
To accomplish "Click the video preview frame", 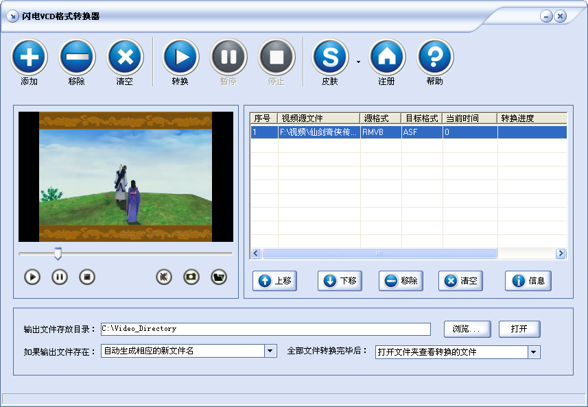I will pos(126,177).
